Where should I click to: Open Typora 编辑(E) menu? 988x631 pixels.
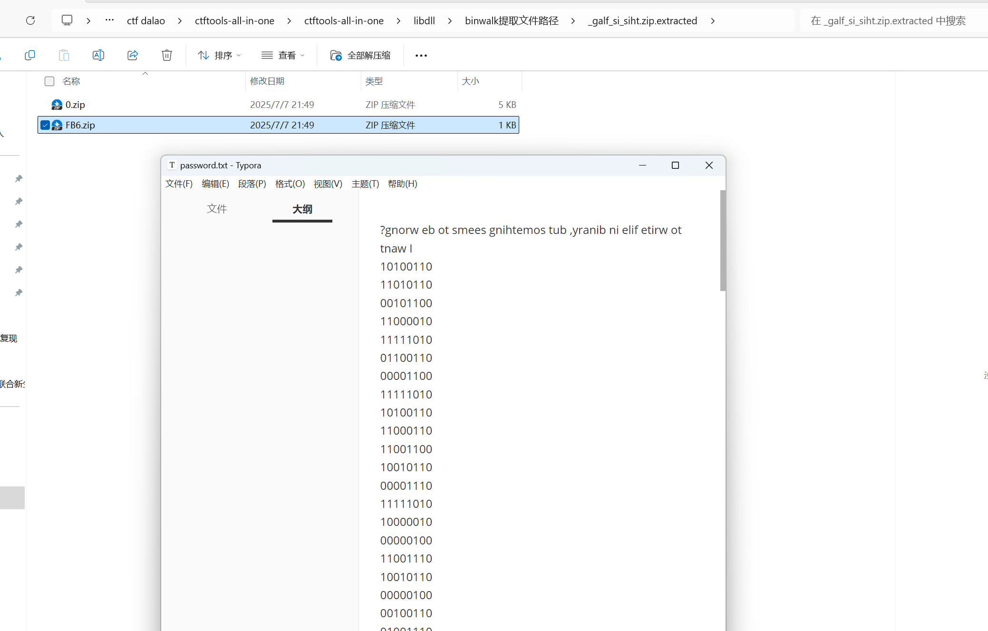[215, 184]
